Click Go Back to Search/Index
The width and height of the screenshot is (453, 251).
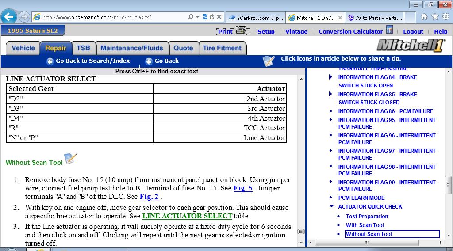(x=88, y=61)
